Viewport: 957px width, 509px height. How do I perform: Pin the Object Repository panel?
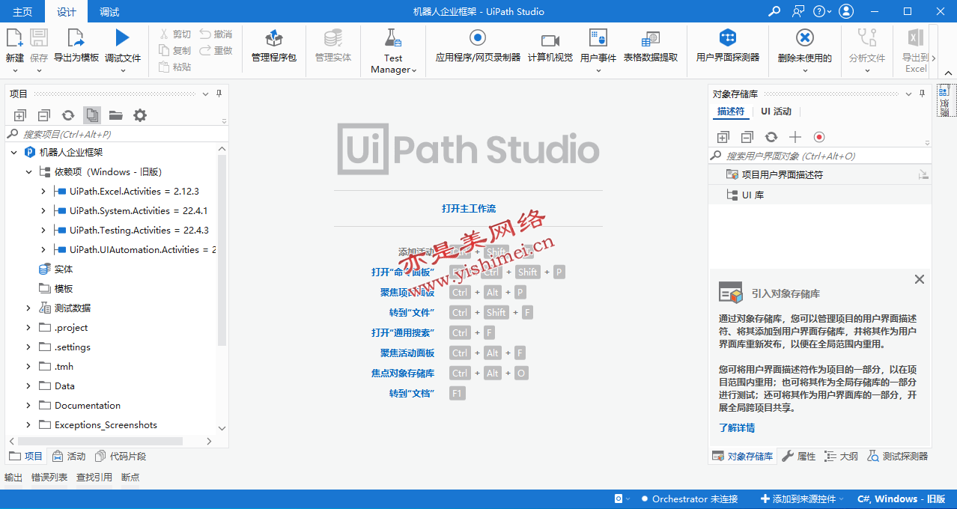point(923,94)
